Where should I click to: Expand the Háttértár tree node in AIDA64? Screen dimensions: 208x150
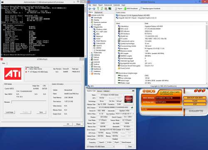[90, 55]
